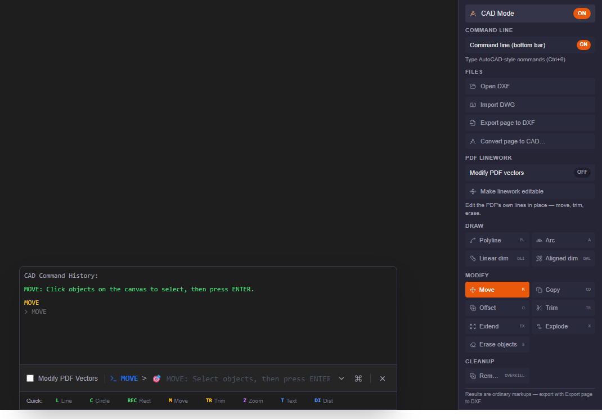Toggle Modify PDF vectors switch
The image size is (602, 419).
click(582, 172)
